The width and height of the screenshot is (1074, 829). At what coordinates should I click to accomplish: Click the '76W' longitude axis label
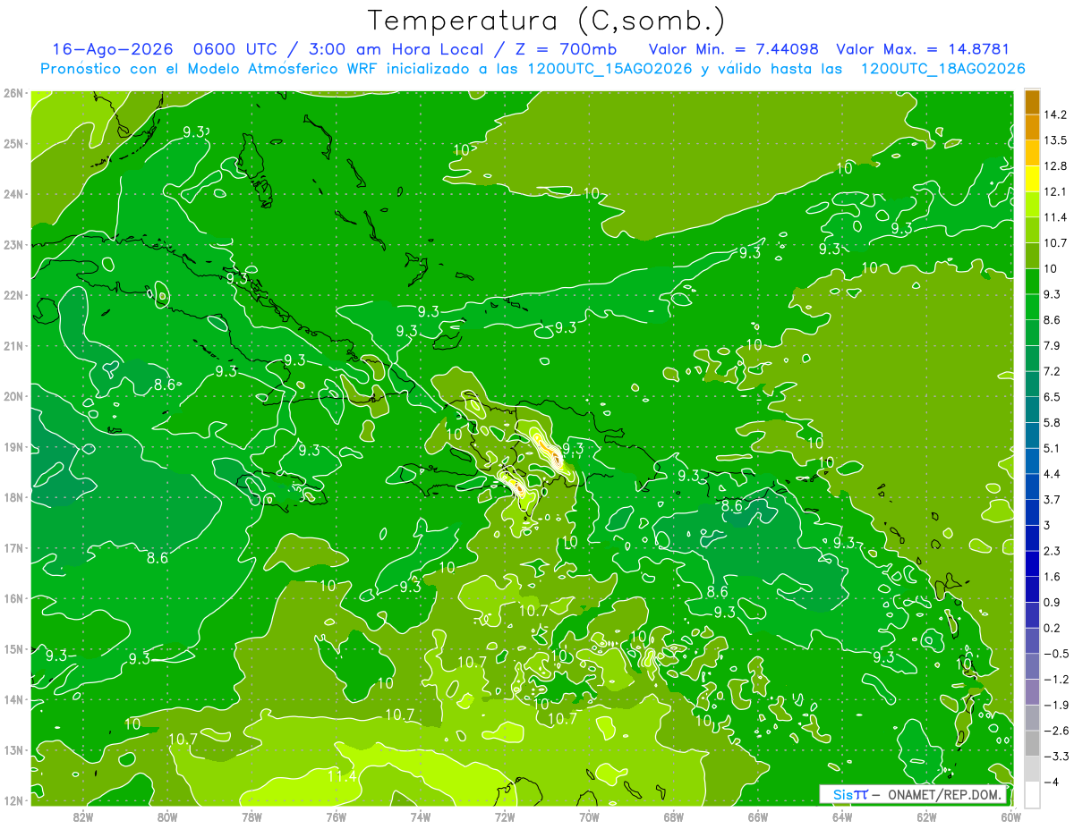336,816
